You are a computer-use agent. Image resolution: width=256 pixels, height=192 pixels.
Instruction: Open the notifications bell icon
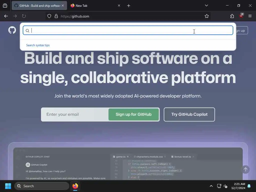249,186
